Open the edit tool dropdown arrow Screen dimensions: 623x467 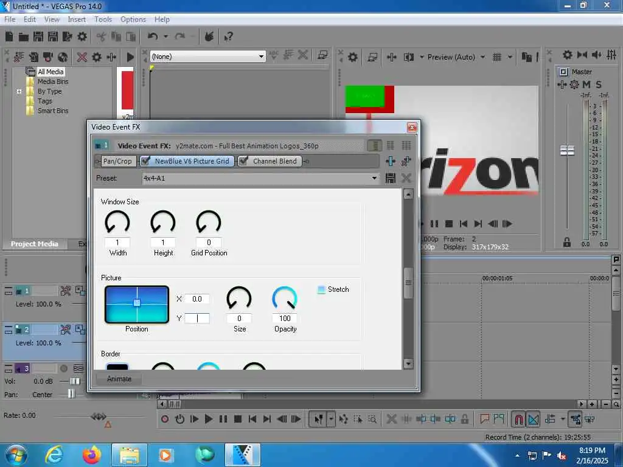coord(331,419)
